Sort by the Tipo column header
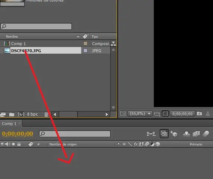This screenshot has height=179, width=213. point(95,37)
